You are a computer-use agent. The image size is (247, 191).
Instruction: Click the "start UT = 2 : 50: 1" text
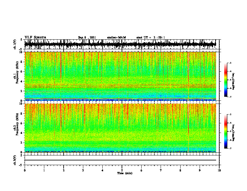[x=151, y=37]
